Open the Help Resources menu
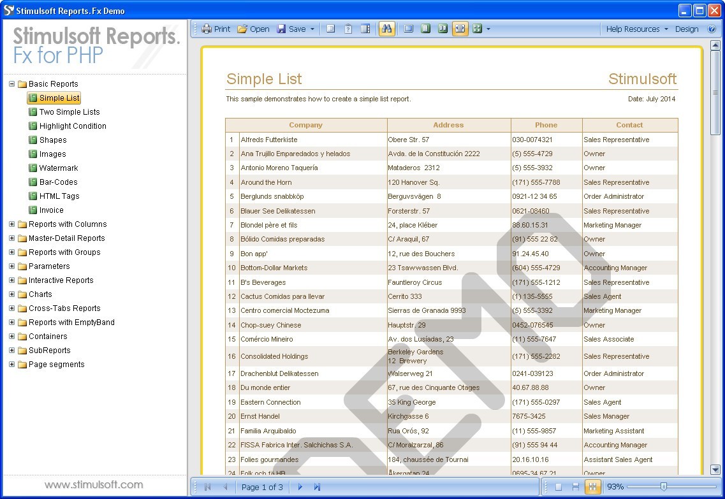 (x=637, y=29)
